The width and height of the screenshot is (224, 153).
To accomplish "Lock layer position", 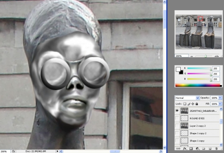I will [x=193, y=104].
